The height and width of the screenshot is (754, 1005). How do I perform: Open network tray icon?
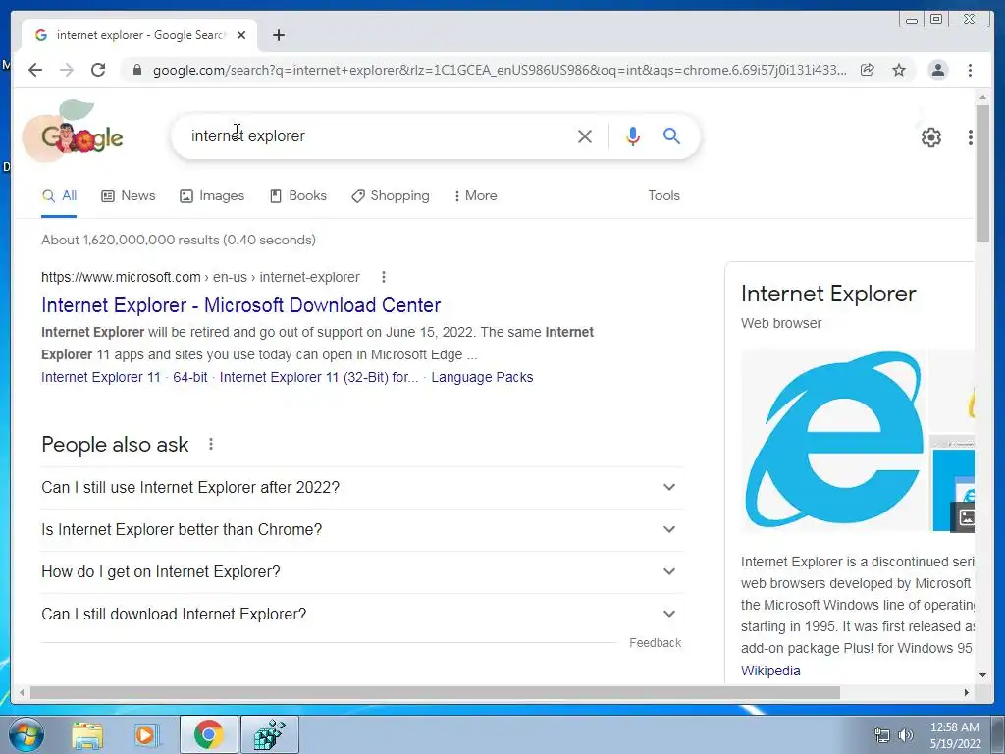point(882,735)
